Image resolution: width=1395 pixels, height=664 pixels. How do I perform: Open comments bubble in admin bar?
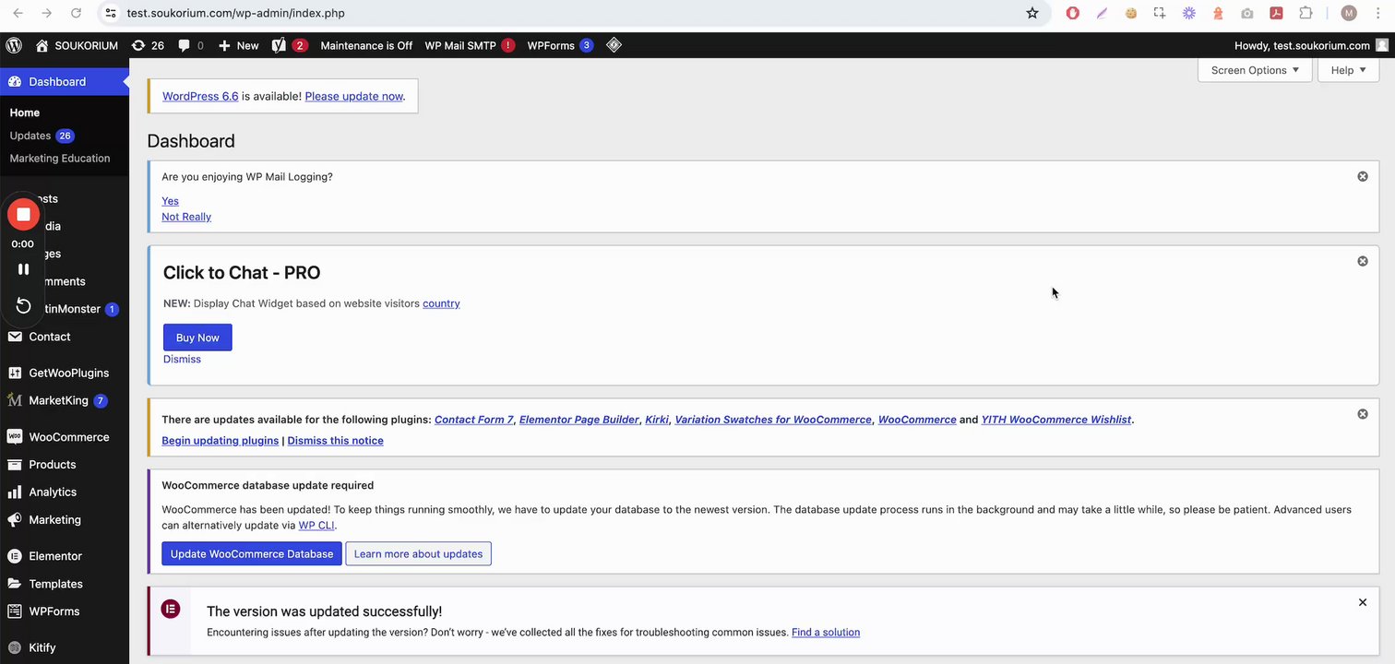click(191, 45)
